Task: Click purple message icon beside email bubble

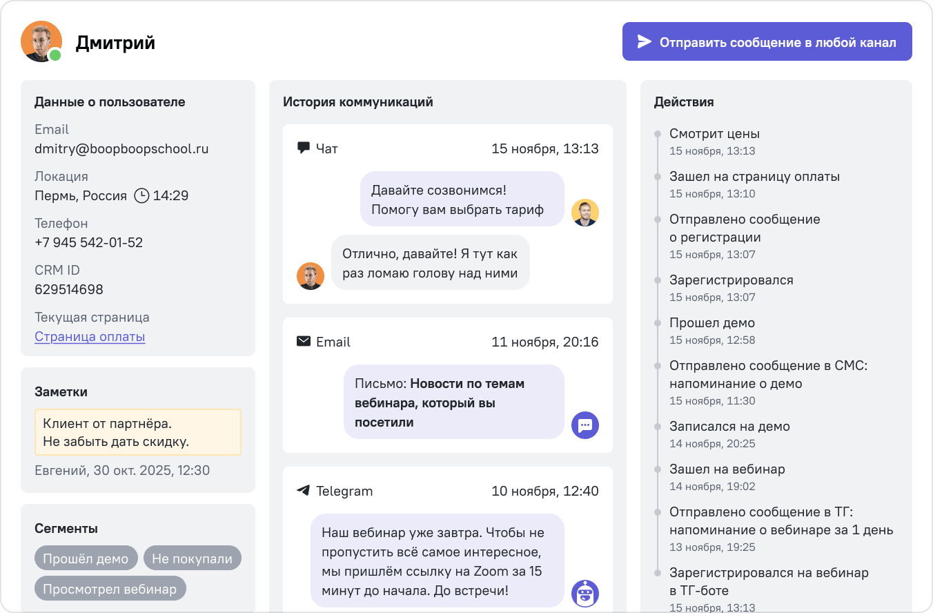Action: 585,425
